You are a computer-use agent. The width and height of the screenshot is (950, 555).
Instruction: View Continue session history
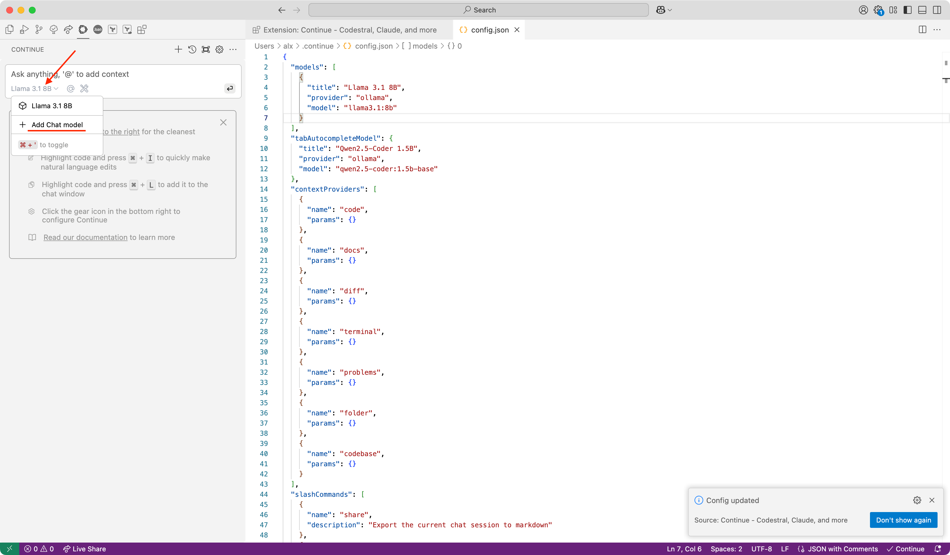pyautogui.click(x=192, y=49)
